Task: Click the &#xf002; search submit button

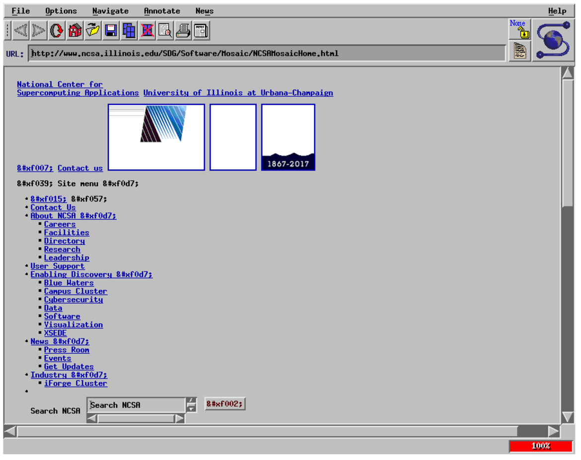Action: (225, 404)
